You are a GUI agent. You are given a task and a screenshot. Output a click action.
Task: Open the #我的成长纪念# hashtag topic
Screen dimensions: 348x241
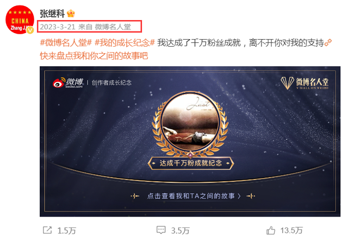tap(125, 42)
